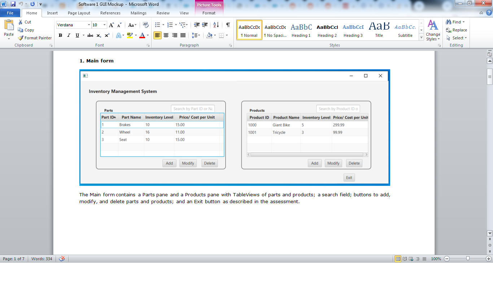Switch to the Insert tab
This screenshot has height=297, width=493.
coord(52,13)
